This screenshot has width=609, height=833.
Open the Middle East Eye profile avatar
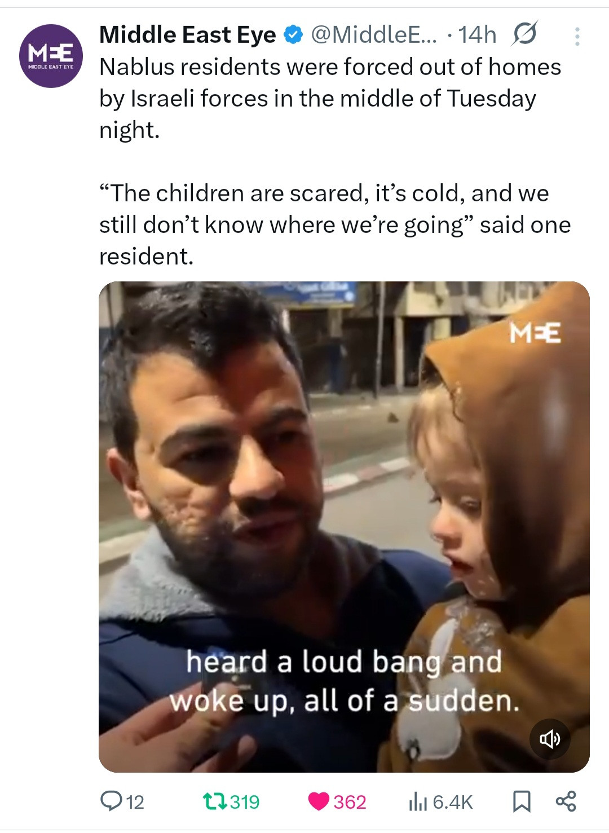click(51, 56)
